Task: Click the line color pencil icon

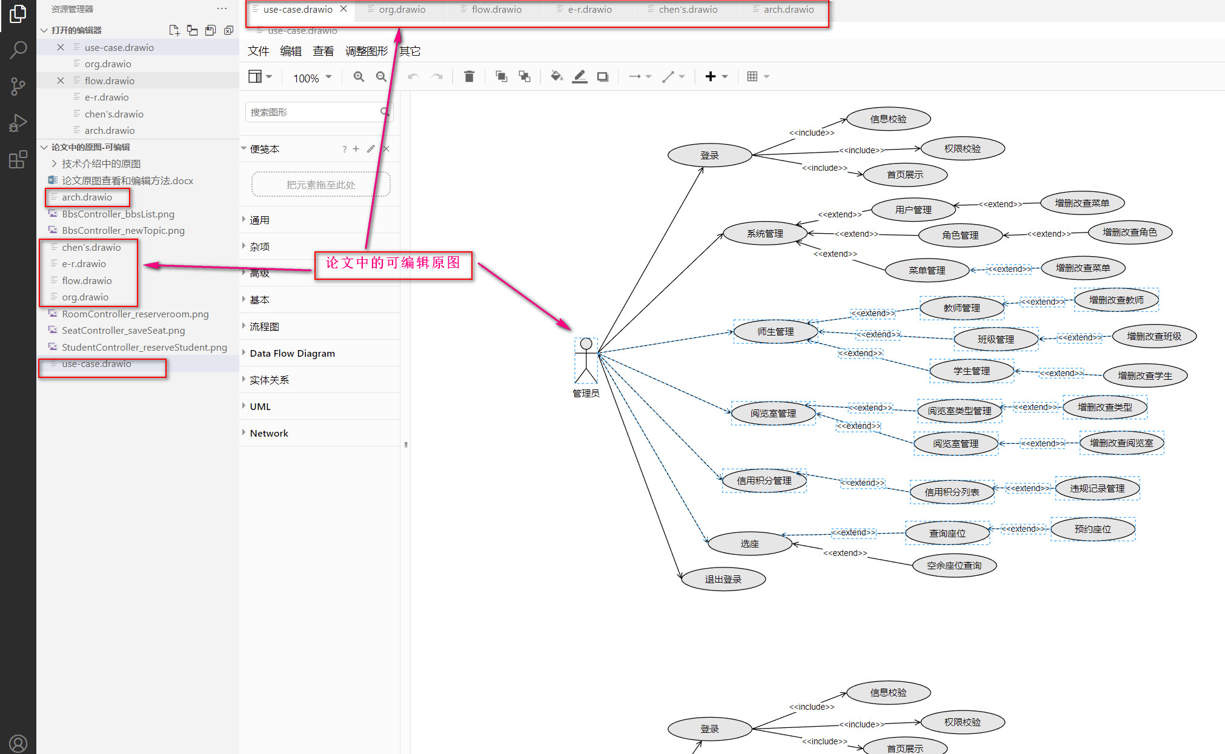Action: pyautogui.click(x=580, y=77)
